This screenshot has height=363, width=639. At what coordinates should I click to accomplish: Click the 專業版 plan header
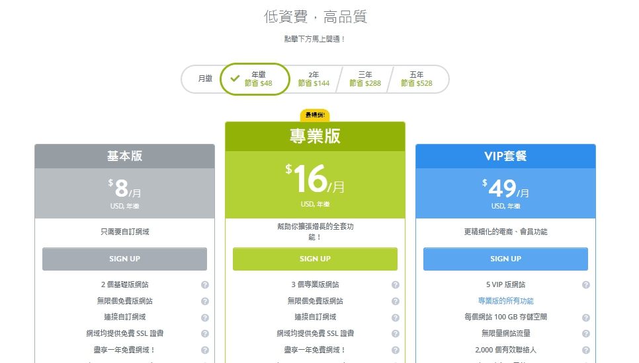[x=315, y=137]
